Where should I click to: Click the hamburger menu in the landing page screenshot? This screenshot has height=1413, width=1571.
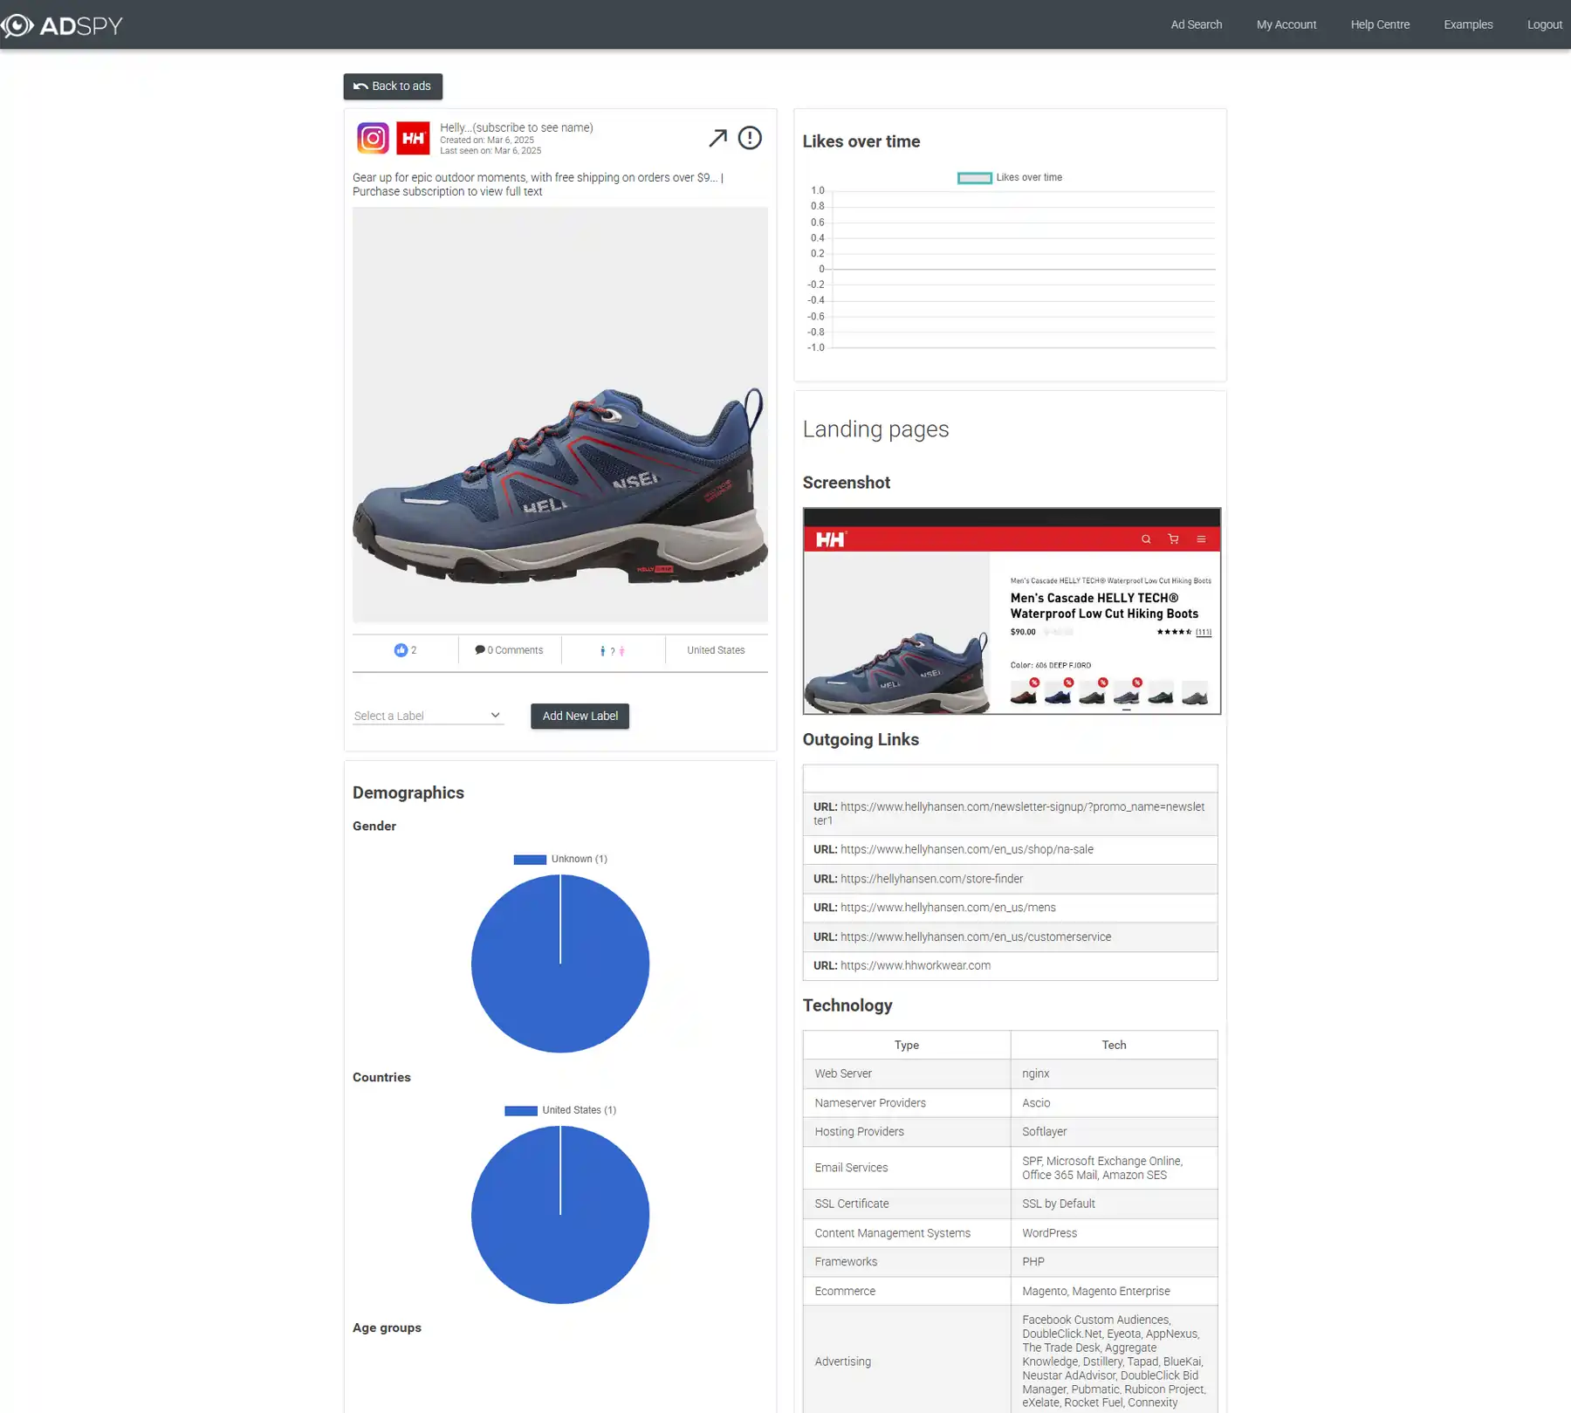[x=1201, y=539]
